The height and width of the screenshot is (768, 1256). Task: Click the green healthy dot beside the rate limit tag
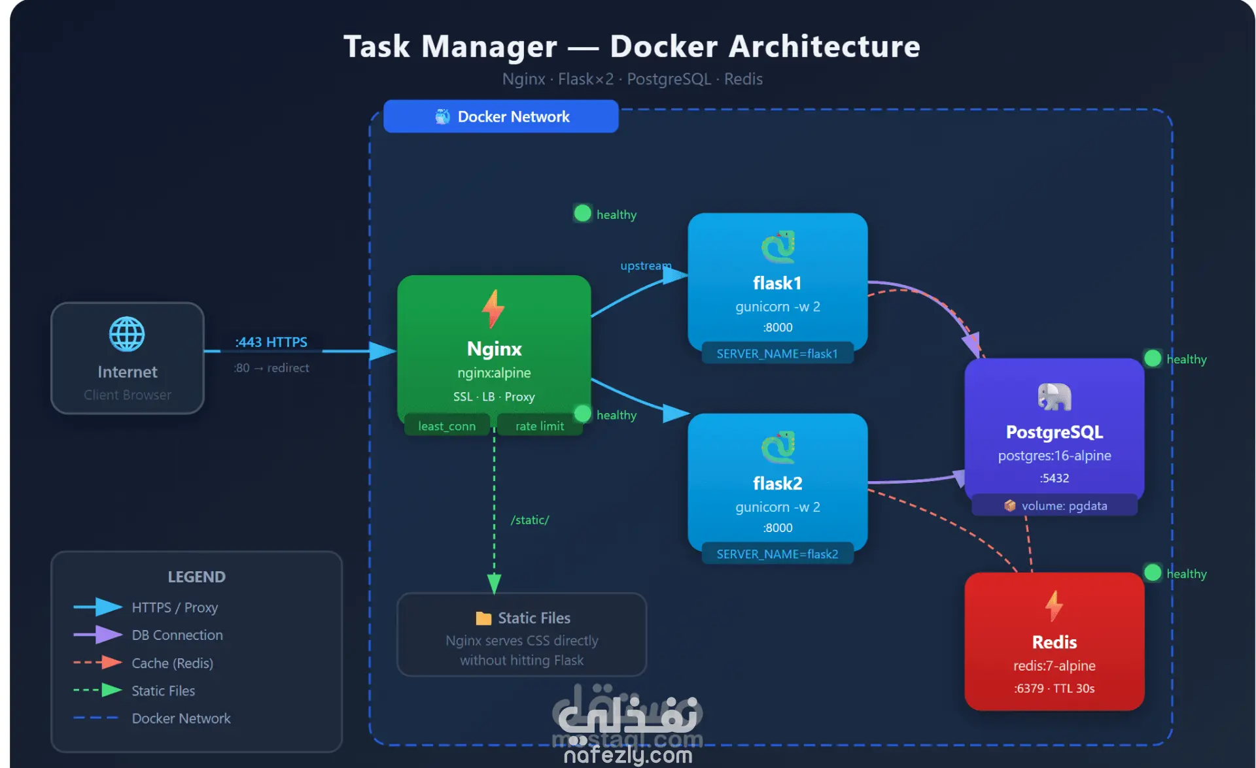click(x=582, y=414)
